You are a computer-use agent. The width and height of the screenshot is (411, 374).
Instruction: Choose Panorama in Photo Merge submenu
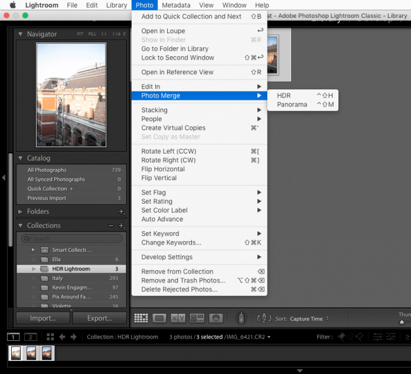click(x=303, y=105)
